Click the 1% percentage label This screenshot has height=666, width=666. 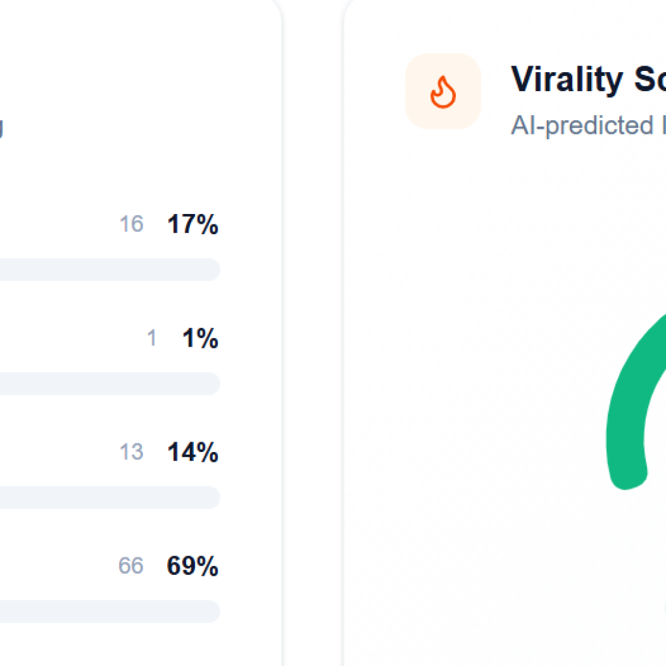tap(200, 338)
